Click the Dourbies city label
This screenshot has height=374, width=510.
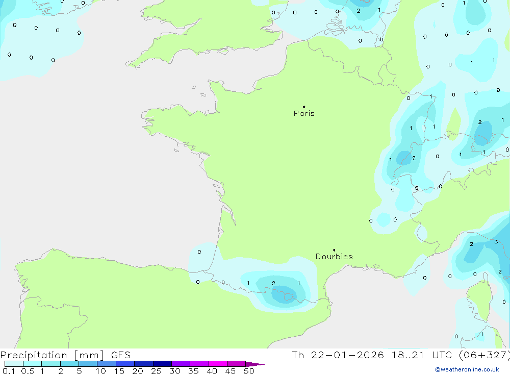click(x=334, y=257)
